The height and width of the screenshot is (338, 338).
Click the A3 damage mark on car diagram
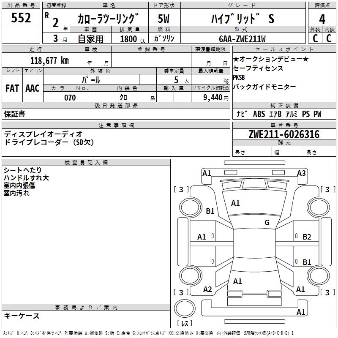(301, 173)
